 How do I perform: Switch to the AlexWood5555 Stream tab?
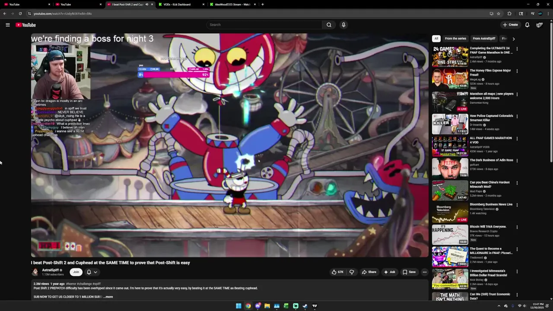(232, 4)
